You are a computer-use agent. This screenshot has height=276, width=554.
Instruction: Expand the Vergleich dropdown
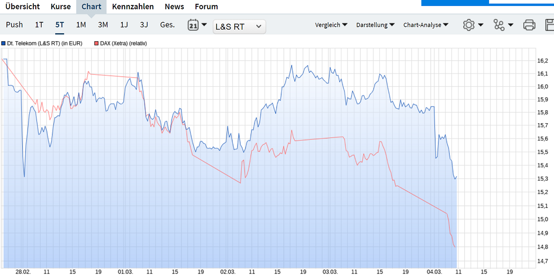(x=331, y=25)
